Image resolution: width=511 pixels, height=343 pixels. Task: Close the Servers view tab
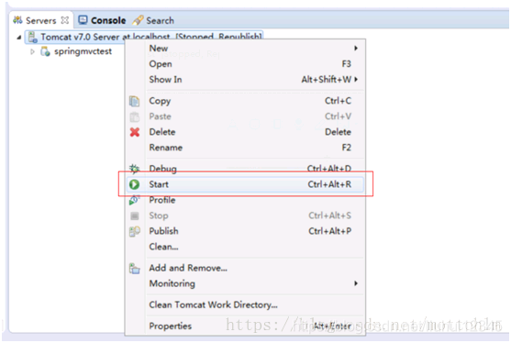[65, 20]
